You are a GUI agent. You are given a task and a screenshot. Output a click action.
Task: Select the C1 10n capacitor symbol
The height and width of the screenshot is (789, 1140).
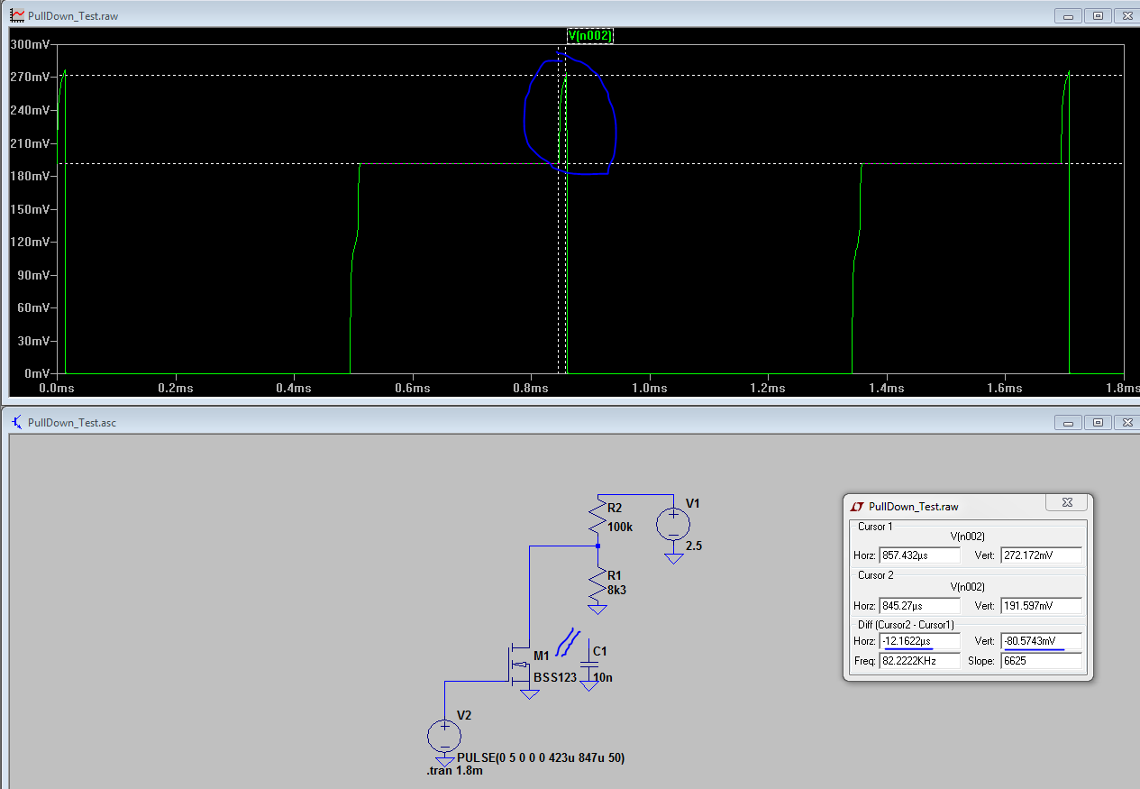(x=589, y=663)
